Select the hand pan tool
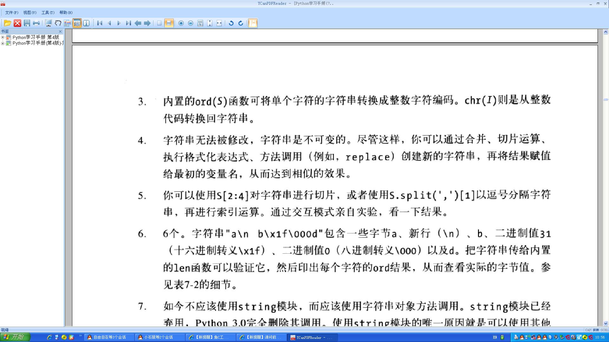Viewport: 609px width, 342px height. click(58, 23)
